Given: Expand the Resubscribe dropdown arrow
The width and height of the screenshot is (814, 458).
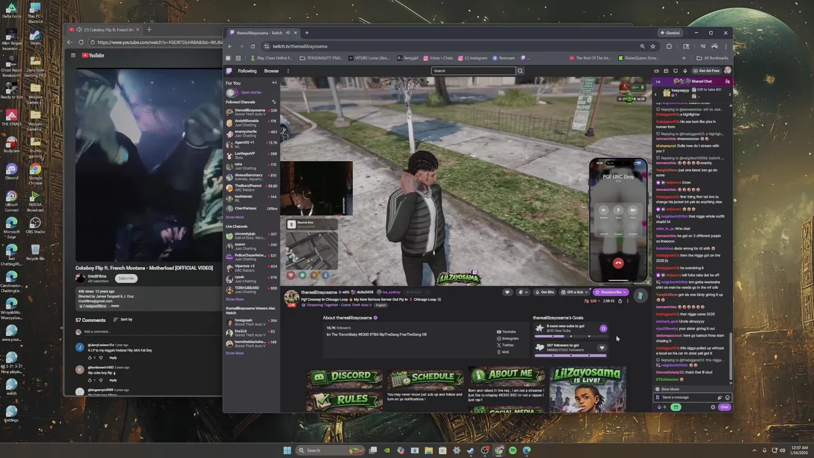Looking at the screenshot, I should [625, 292].
